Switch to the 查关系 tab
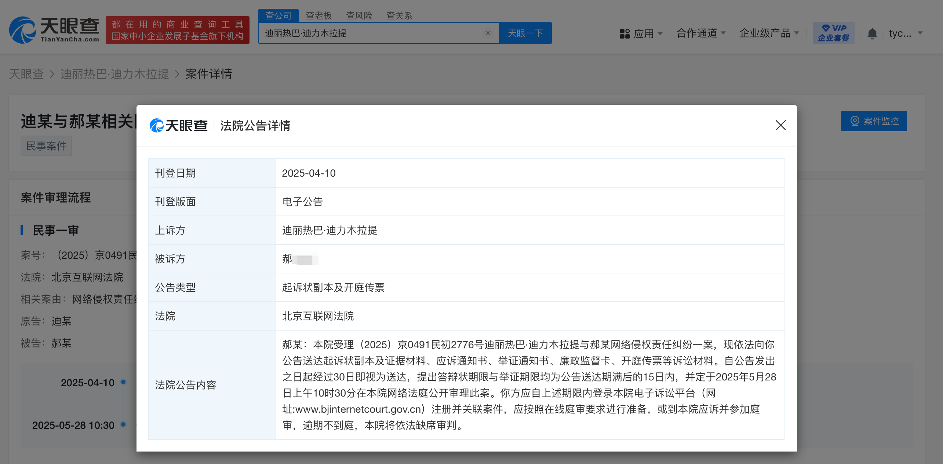 pyautogui.click(x=399, y=15)
